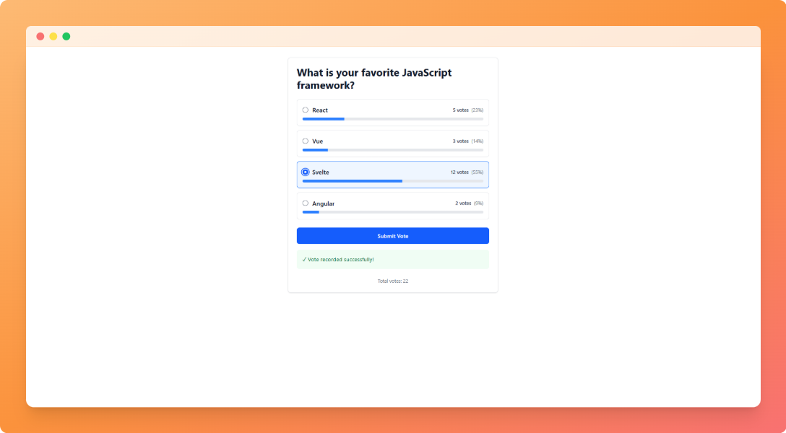The width and height of the screenshot is (786, 433).
Task: Choose the Vue radio option
Action: pos(306,141)
